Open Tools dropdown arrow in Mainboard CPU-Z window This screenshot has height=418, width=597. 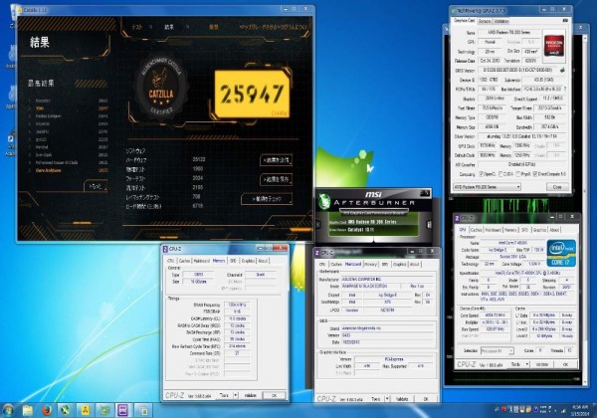[387, 399]
